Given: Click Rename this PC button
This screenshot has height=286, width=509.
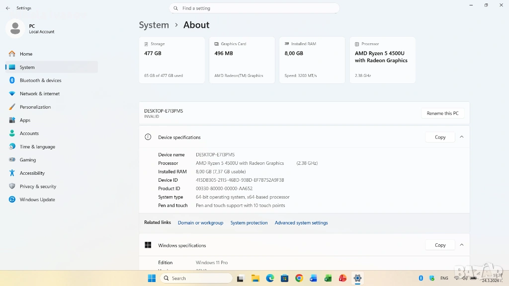Looking at the screenshot, I should click(442, 113).
